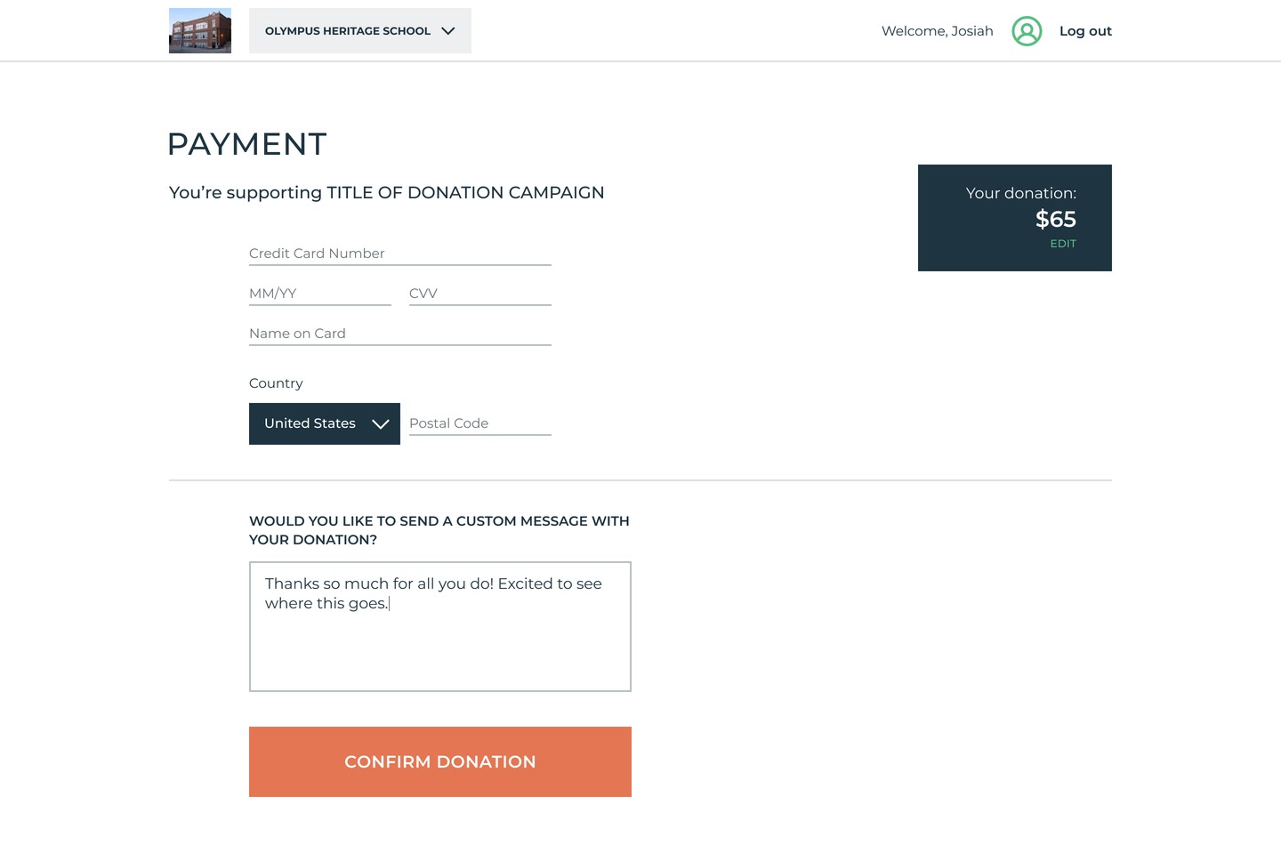Viewport: 1281px width, 845px height.
Task: Click the chevron arrow in the country selector
Action: point(381,424)
